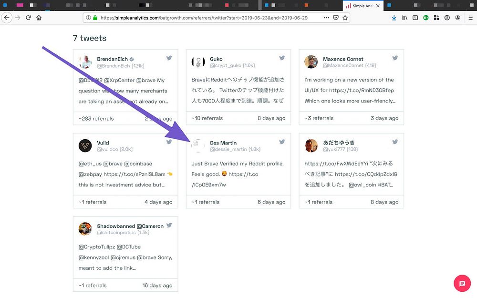This screenshot has width=477, height=298.
Task: Click the 6 days ago timestamp
Action: coord(271,202)
